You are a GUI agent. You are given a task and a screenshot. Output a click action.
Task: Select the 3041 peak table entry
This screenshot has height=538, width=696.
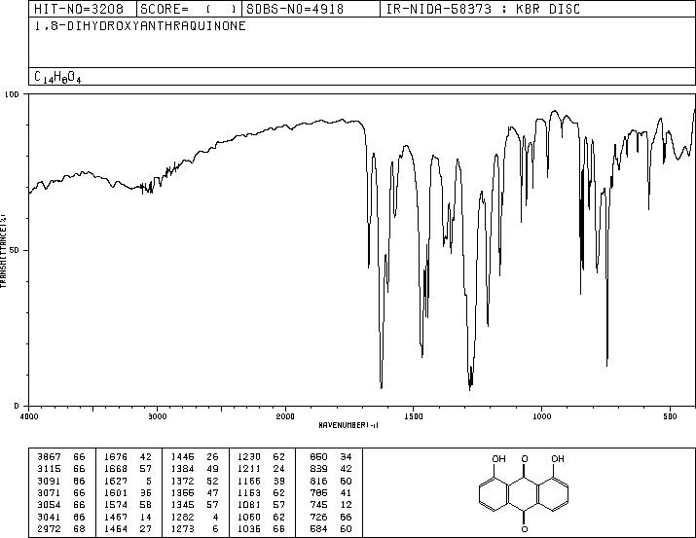pos(60,518)
